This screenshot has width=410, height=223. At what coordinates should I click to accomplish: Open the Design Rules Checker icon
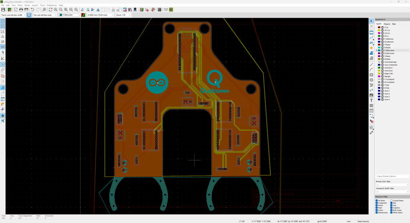[147, 10]
